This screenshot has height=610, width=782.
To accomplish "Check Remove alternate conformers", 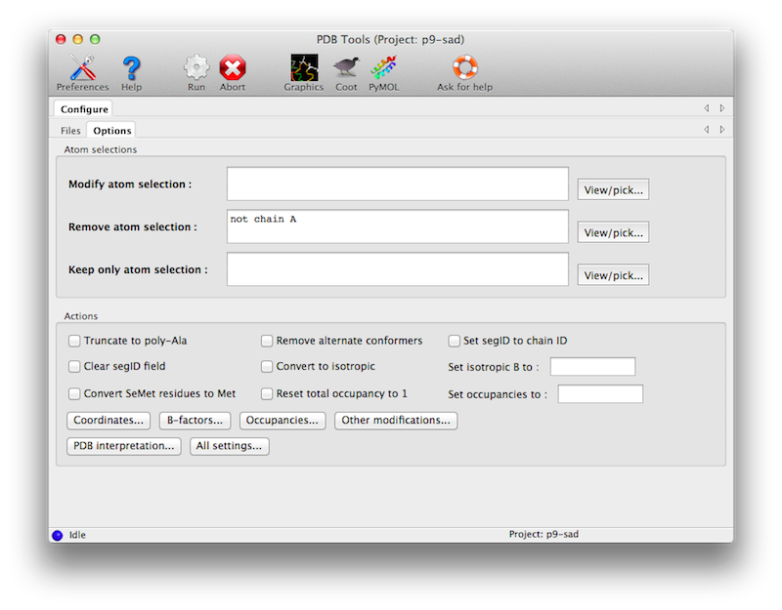I will (x=267, y=341).
